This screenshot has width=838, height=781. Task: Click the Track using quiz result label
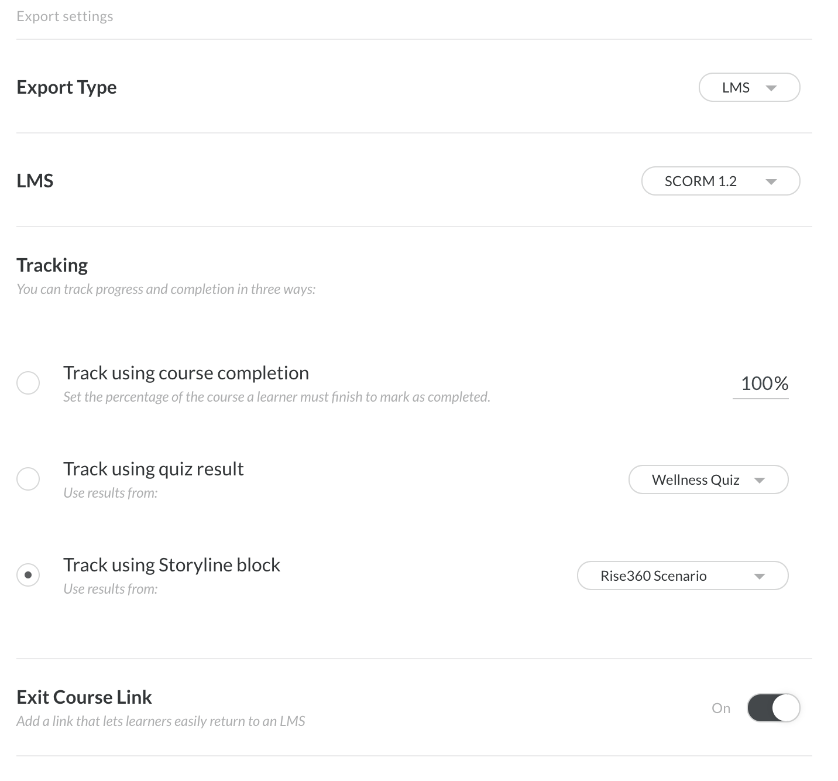tap(153, 469)
